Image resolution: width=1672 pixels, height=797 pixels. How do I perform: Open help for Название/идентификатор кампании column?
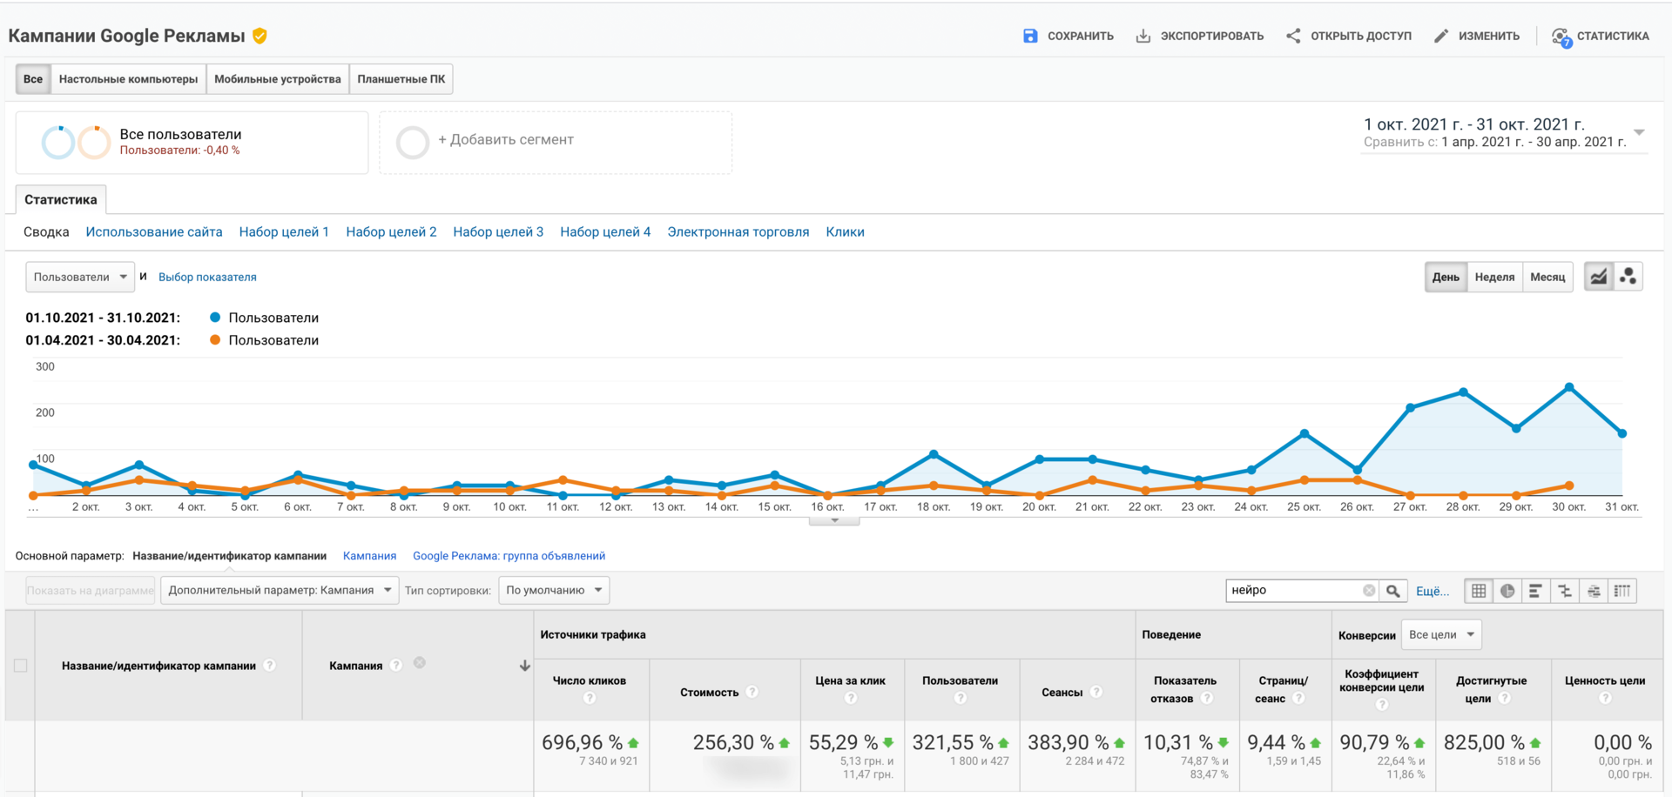pyautogui.click(x=270, y=666)
